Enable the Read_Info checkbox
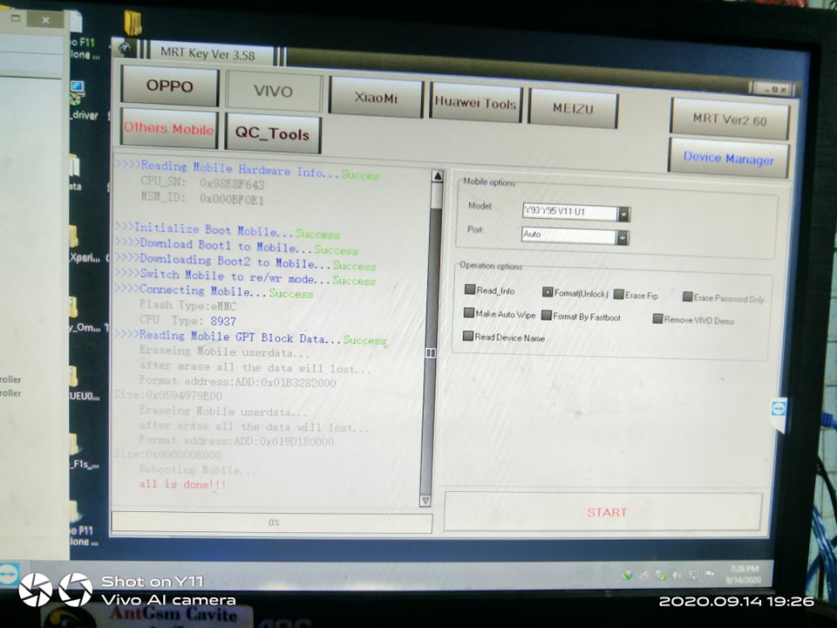 [470, 290]
